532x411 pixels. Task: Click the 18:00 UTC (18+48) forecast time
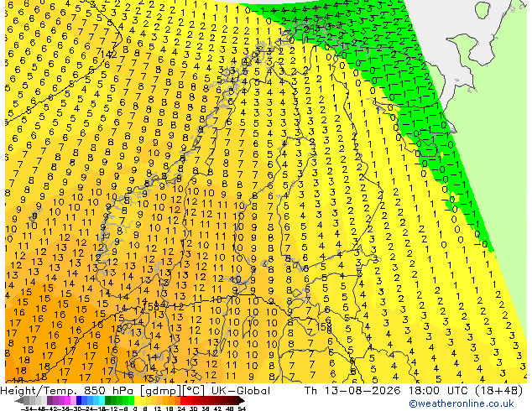tap(466, 391)
